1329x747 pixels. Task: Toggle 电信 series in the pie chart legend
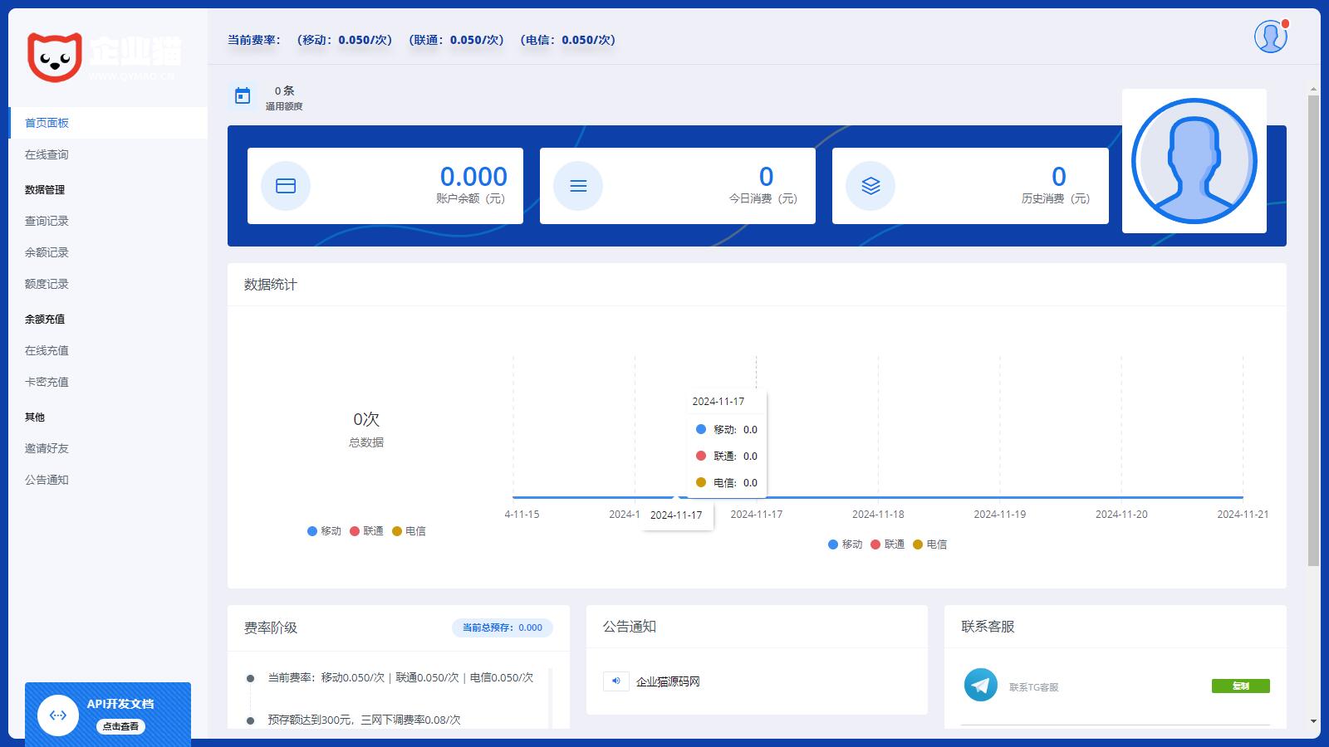tap(409, 531)
